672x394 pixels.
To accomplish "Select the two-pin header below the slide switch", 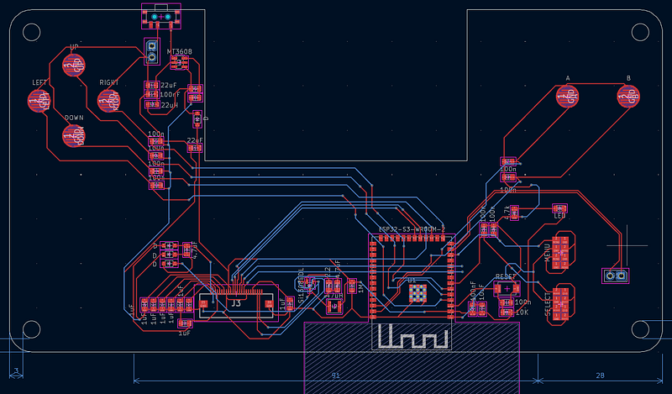I will click(152, 51).
